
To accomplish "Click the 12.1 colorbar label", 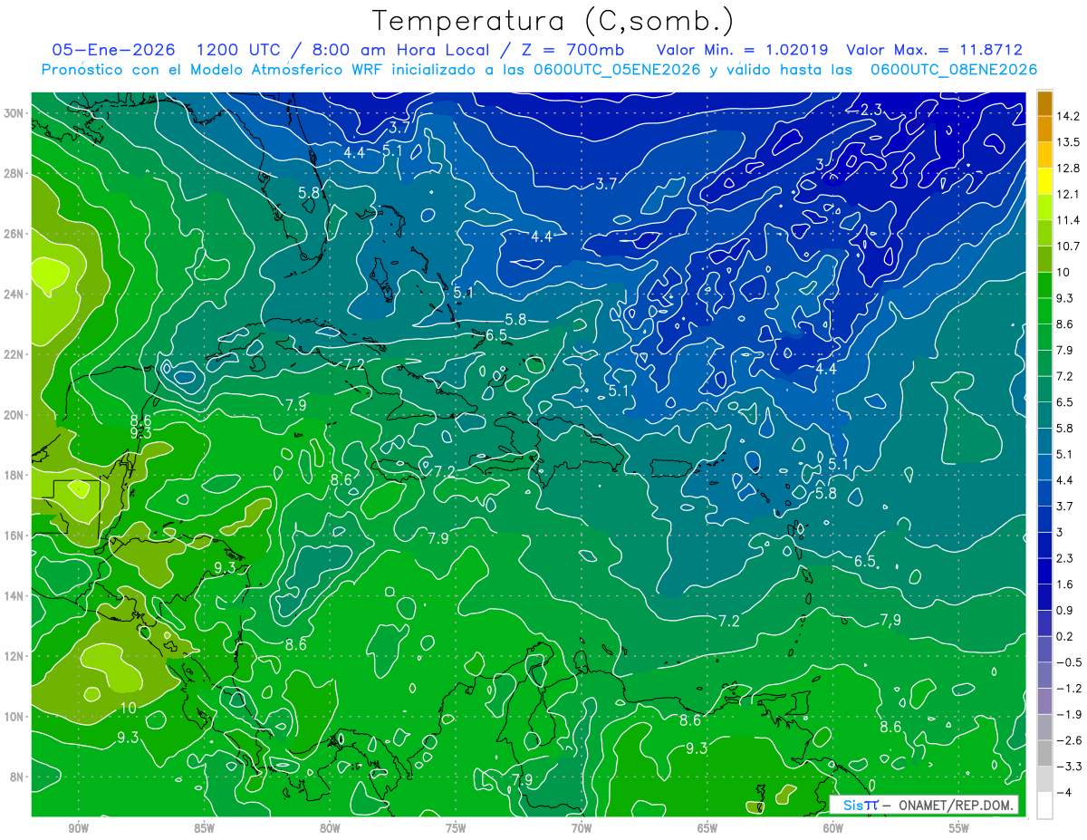I will point(1067,194).
